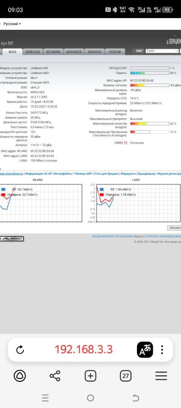Expand the Русский language dropdown
This screenshot has height=408, width=181.
[x=12, y=24]
